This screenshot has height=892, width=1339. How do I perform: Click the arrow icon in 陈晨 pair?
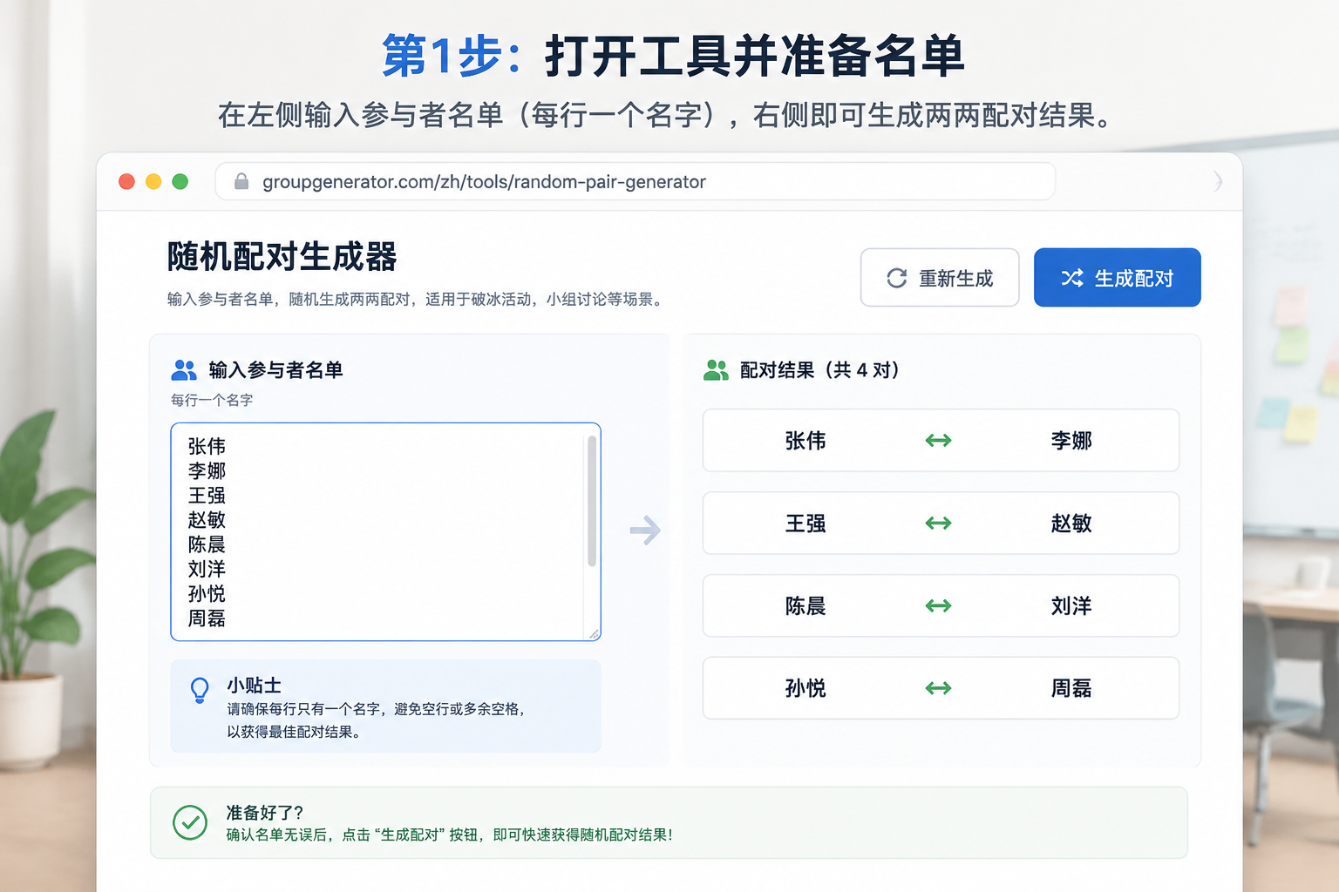pos(938,606)
